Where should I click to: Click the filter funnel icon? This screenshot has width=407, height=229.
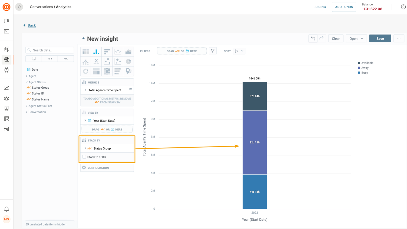pos(213,51)
